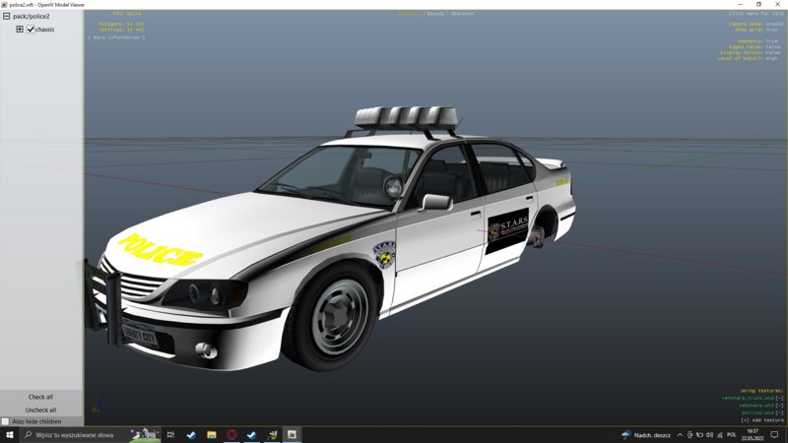Image resolution: width=788 pixels, height=443 pixels.
Task: Open the Click here for help link
Action: point(756,14)
